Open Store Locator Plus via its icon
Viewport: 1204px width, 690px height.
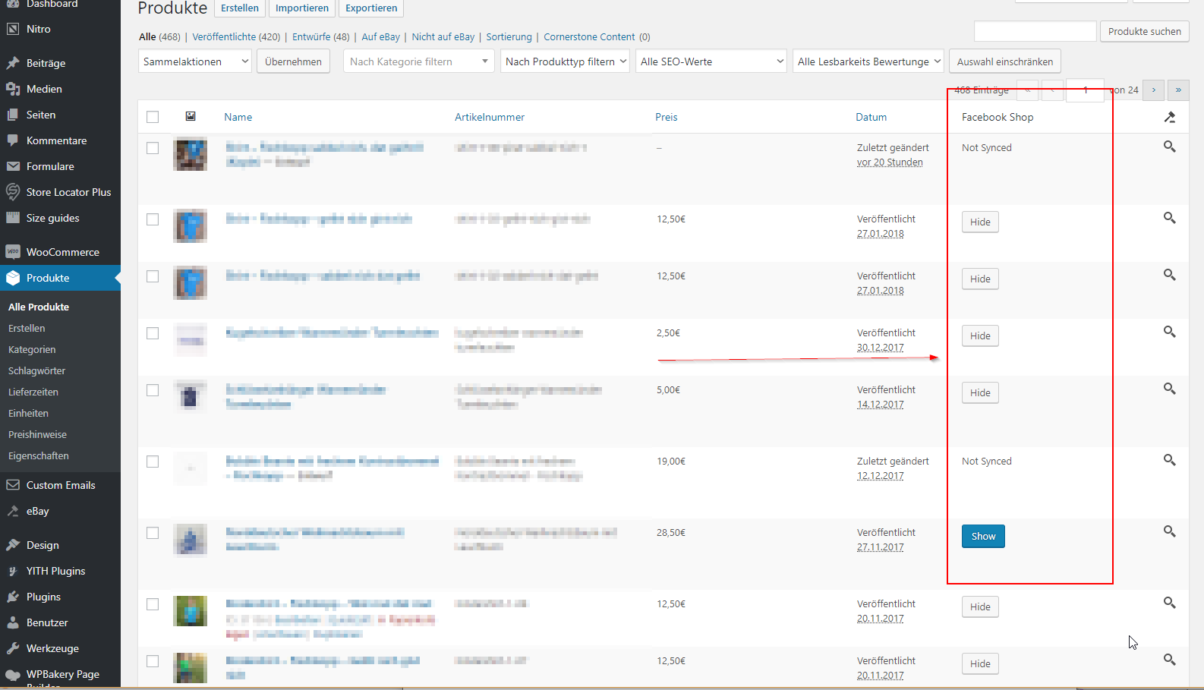[13, 192]
